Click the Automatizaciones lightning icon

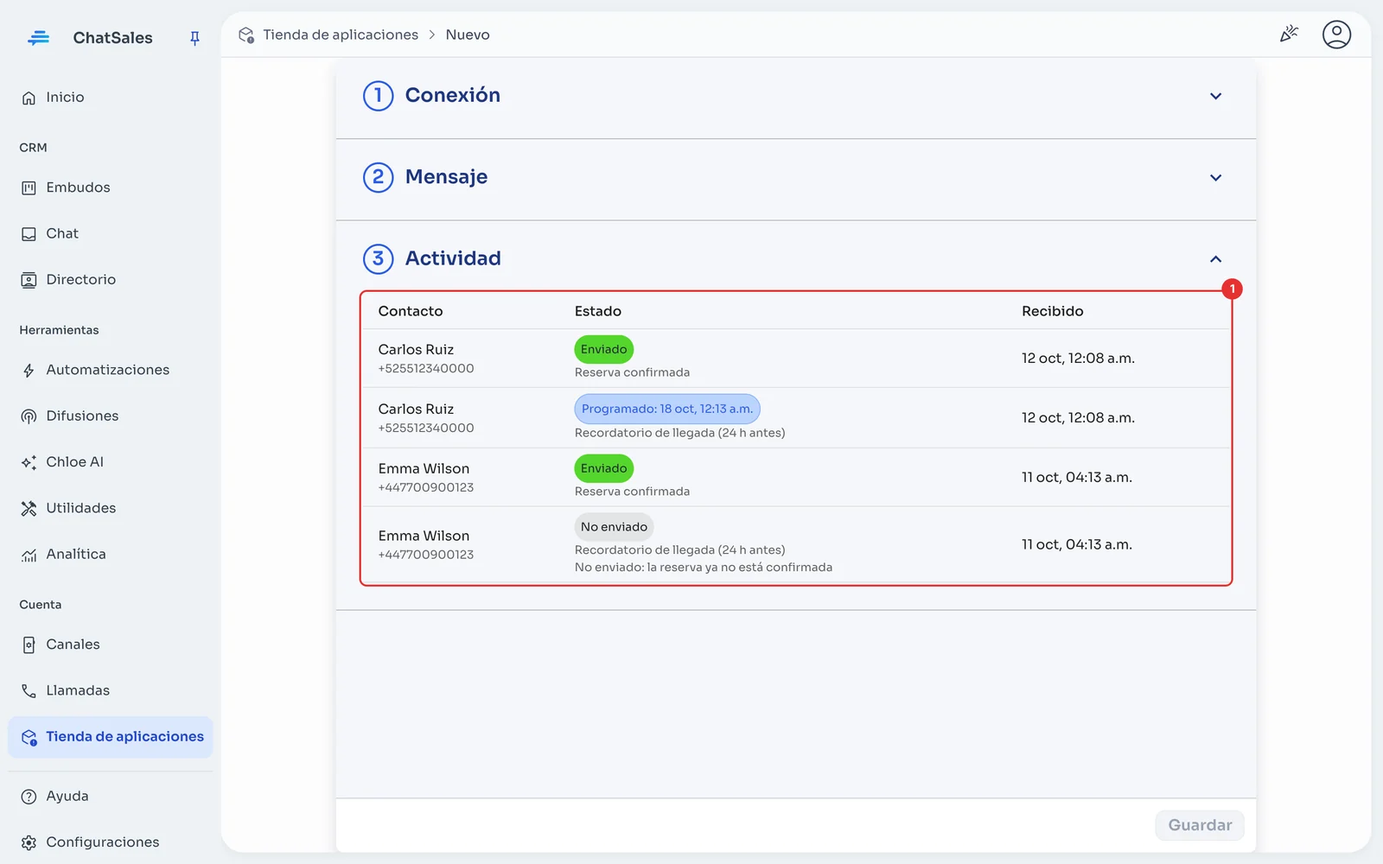coord(29,371)
